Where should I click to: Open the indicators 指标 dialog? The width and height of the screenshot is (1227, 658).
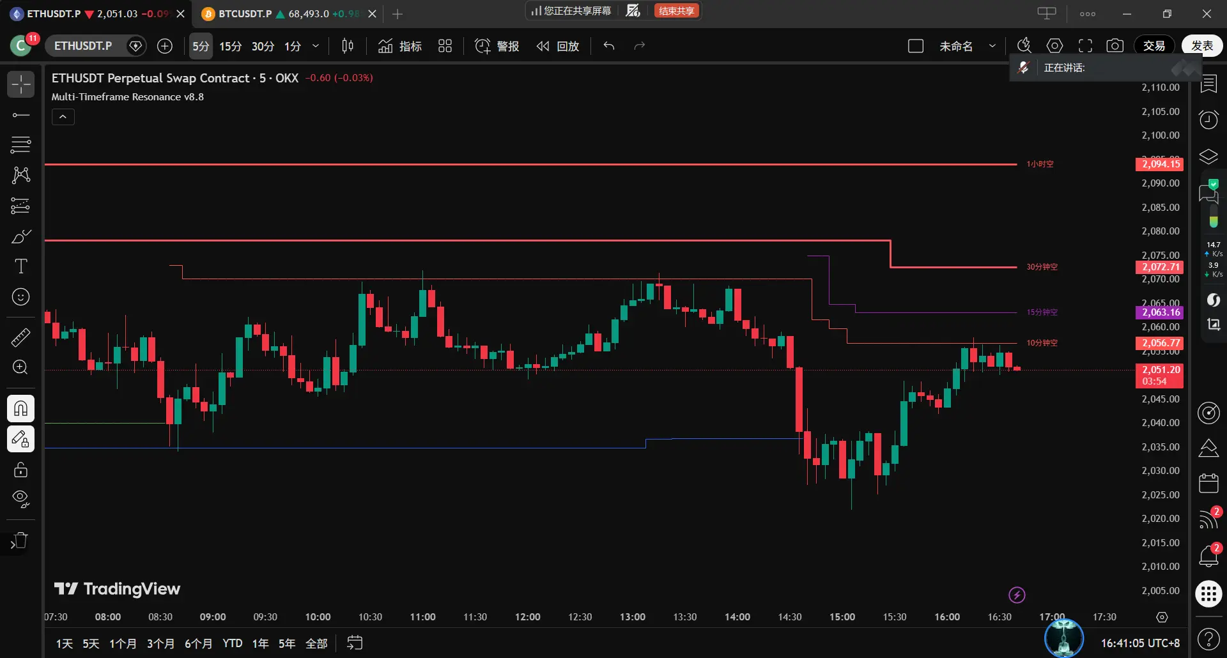click(400, 46)
